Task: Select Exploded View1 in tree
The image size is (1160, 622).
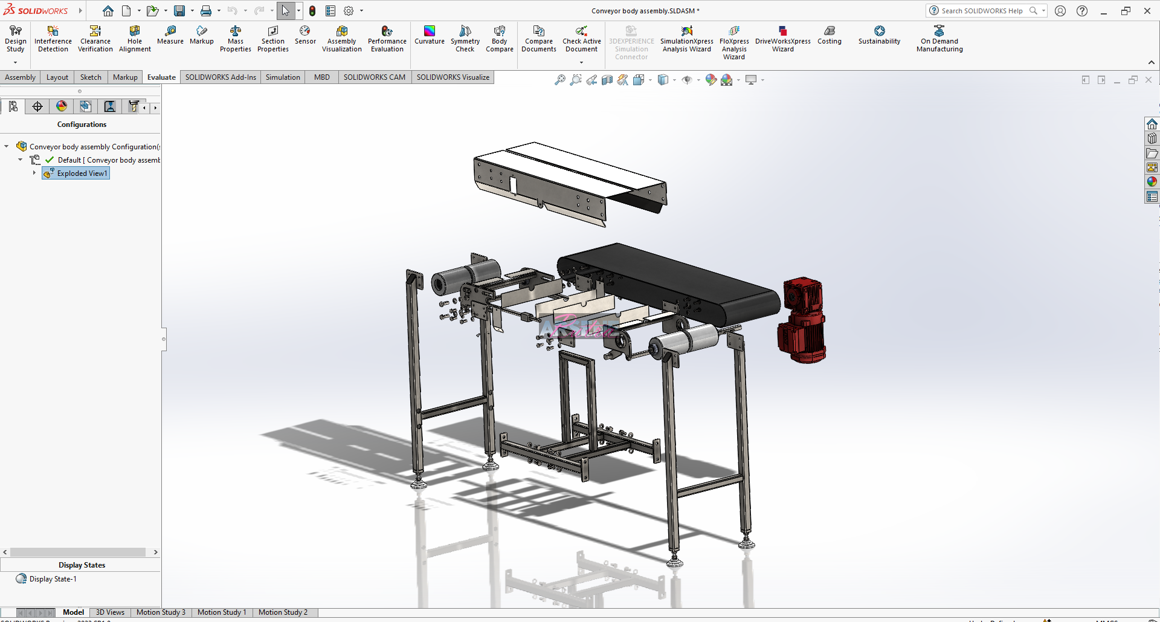Action: coord(76,173)
